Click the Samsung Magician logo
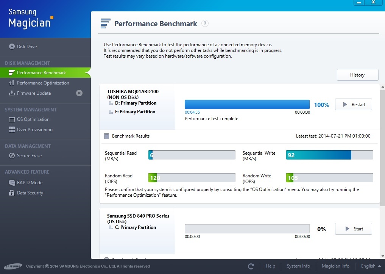The height and width of the screenshot is (274, 385). tap(31, 19)
